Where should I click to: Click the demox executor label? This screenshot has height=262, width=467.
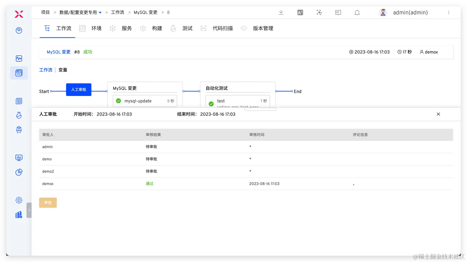pyautogui.click(x=429, y=52)
